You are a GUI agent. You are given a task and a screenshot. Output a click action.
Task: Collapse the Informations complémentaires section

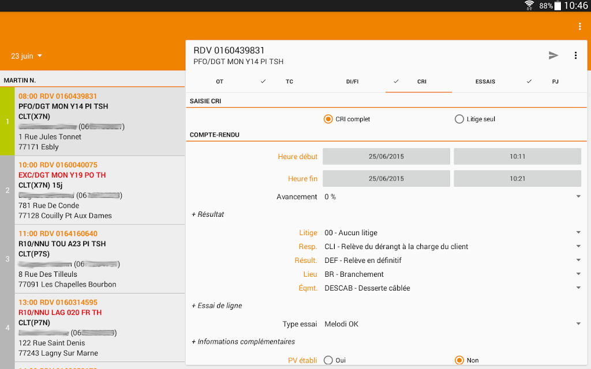[243, 341]
